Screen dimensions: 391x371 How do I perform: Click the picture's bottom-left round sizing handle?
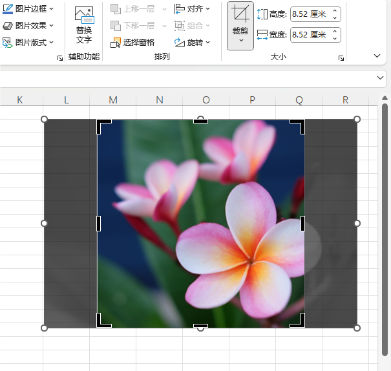coord(44,328)
